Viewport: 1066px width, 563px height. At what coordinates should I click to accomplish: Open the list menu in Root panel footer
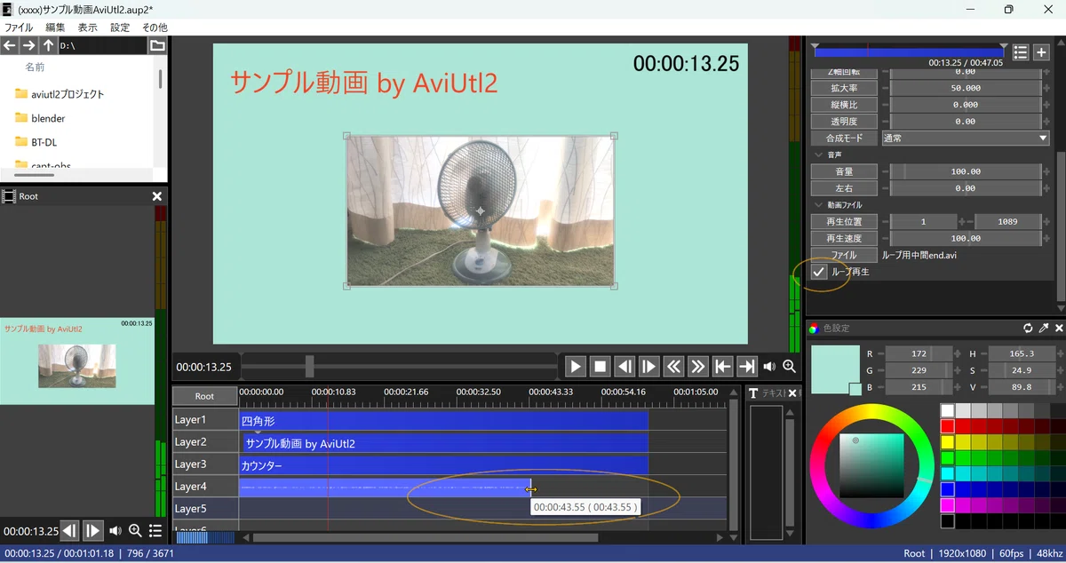click(155, 531)
